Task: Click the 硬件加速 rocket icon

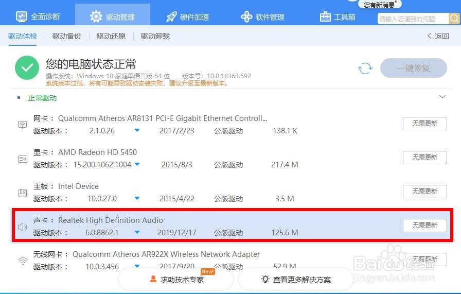Action: pos(171,17)
